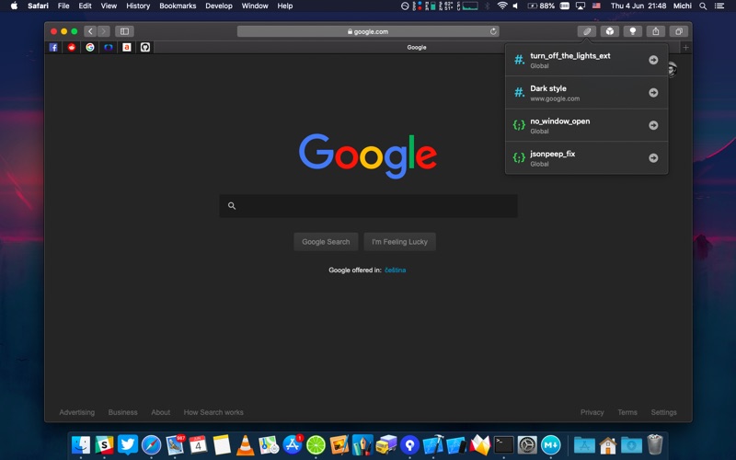Open the Safari menu
The height and width of the screenshot is (460, 736).
[x=38, y=6]
